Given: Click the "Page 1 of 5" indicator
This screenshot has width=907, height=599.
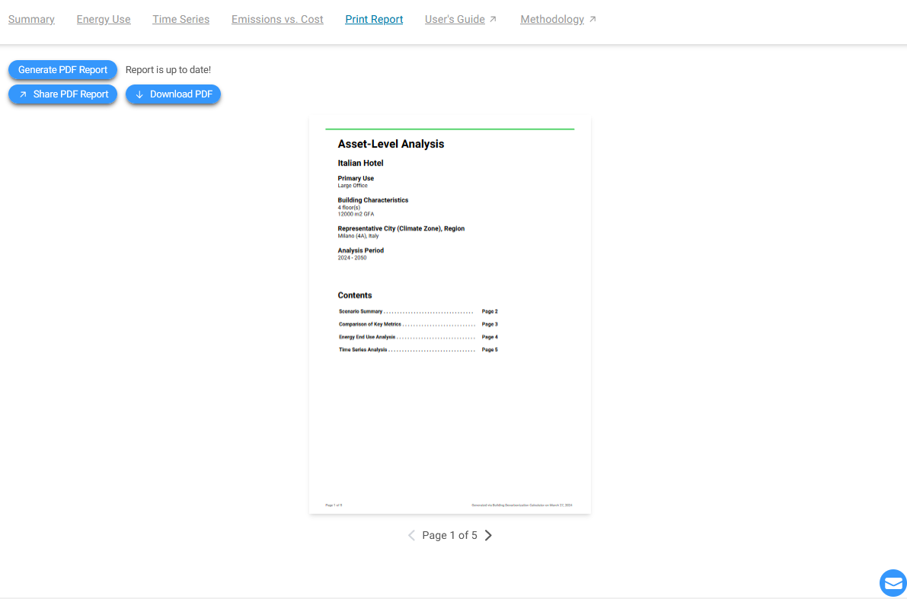Looking at the screenshot, I should point(449,535).
